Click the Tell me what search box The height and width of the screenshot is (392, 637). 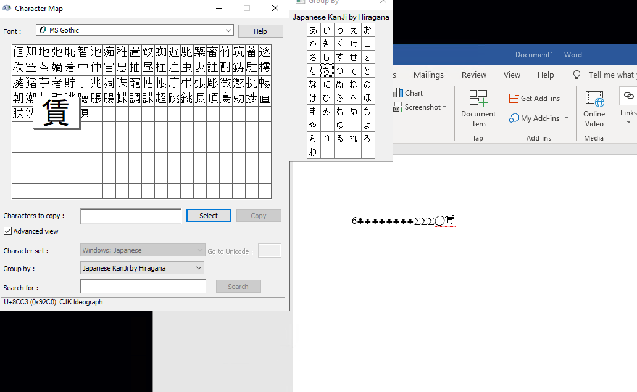(x=612, y=75)
